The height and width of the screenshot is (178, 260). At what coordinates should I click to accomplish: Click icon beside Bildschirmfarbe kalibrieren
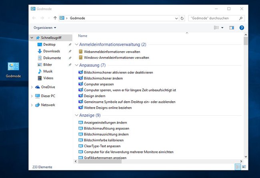[x=80, y=140]
